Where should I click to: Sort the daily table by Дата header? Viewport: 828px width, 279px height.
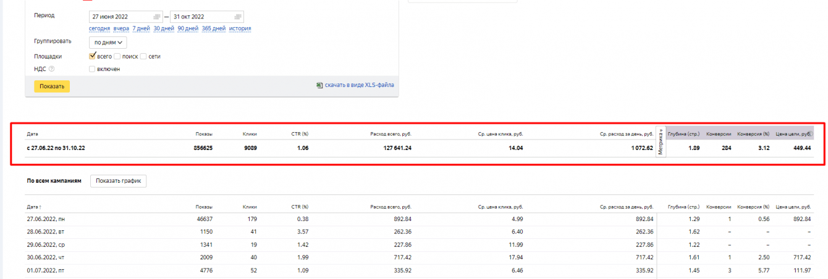click(x=35, y=207)
